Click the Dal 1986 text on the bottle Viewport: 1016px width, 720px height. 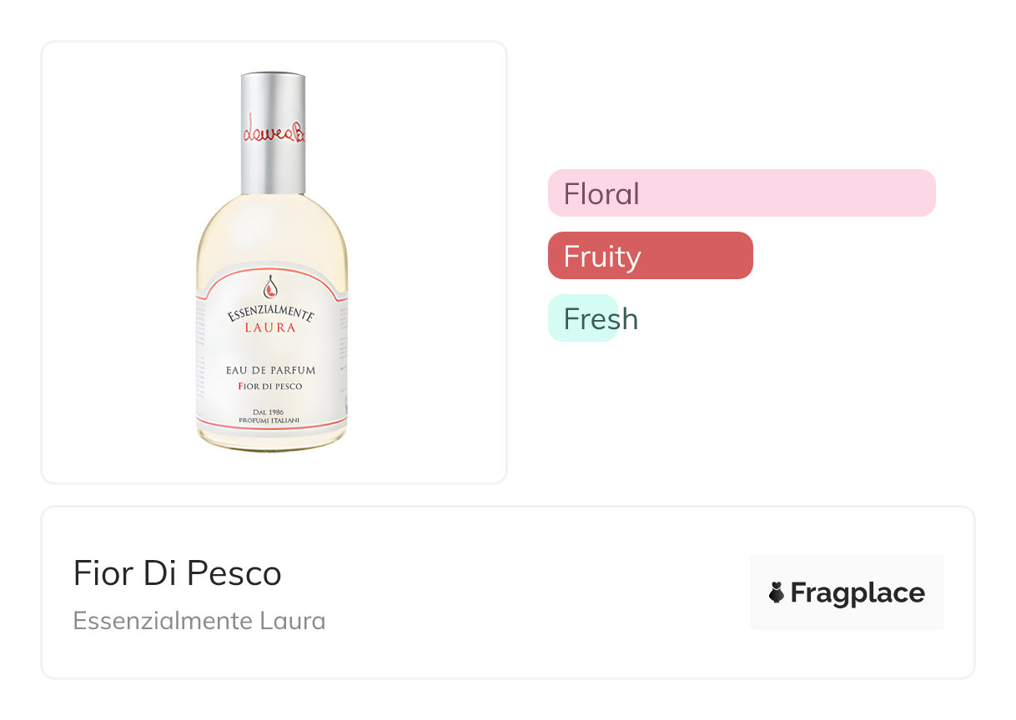pos(270,412)
